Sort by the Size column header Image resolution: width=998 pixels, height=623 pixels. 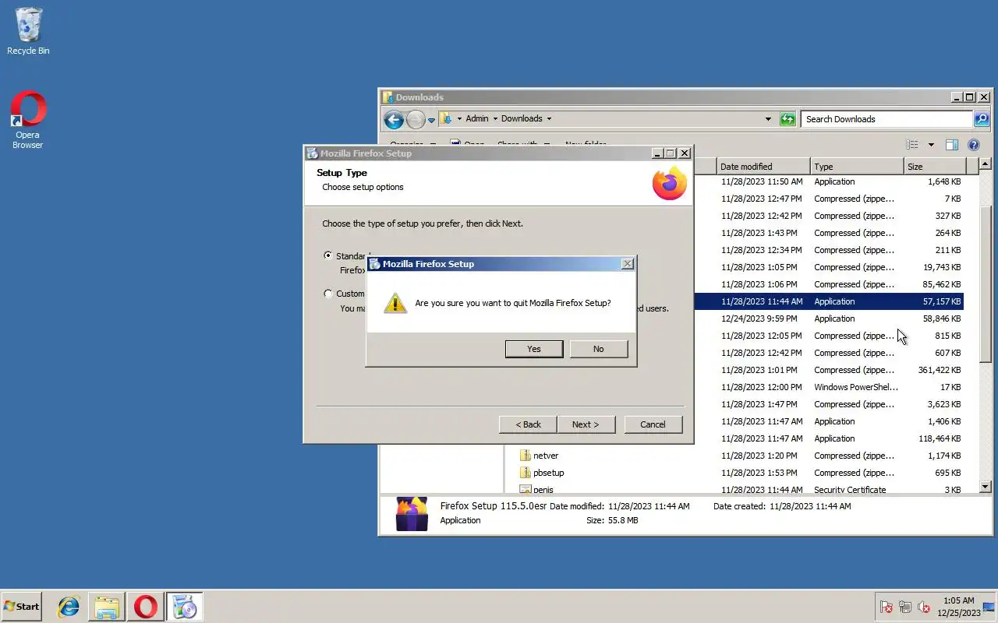pos(935,167)
